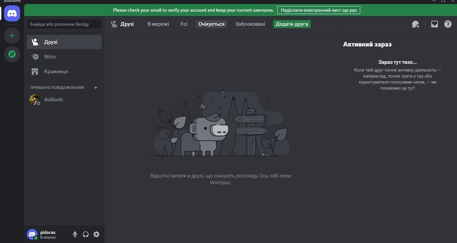
Task: Click the Nitro icon in the sidebar
Action: pyautogui.click(x=35, y=57)
